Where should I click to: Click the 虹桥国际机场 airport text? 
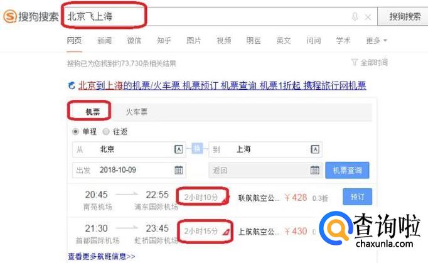(156, 240)
